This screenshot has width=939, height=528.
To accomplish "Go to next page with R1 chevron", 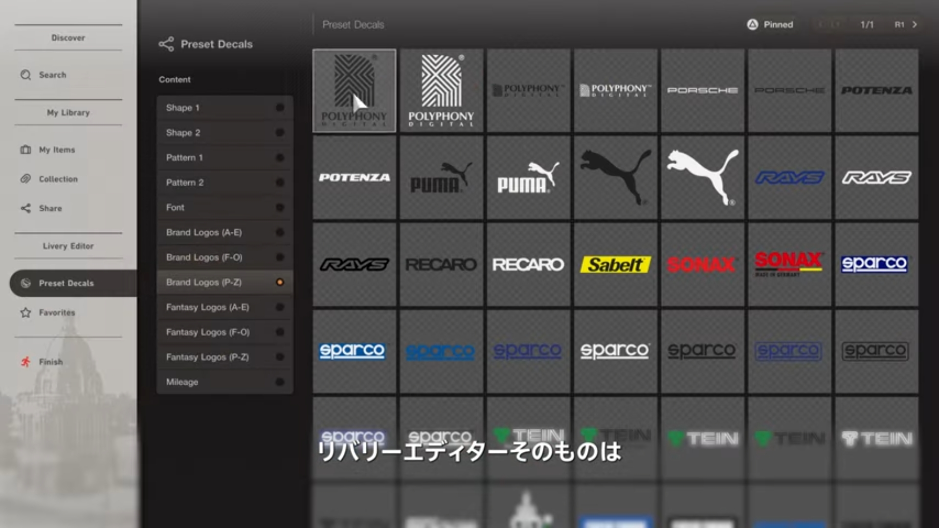I will click(915, 24).
